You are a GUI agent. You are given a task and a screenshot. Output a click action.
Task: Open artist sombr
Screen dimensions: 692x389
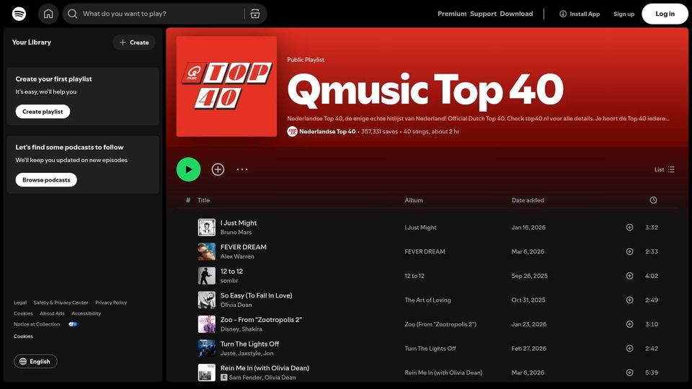(229, 281)
